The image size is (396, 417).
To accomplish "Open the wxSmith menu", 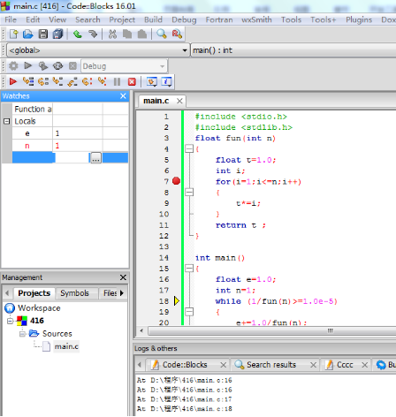I will pyautogui.click(x=256, y=19).
